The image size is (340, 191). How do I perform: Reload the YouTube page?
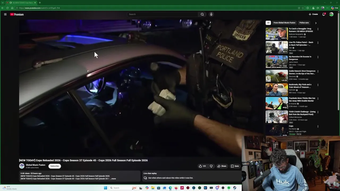point(7,8)
